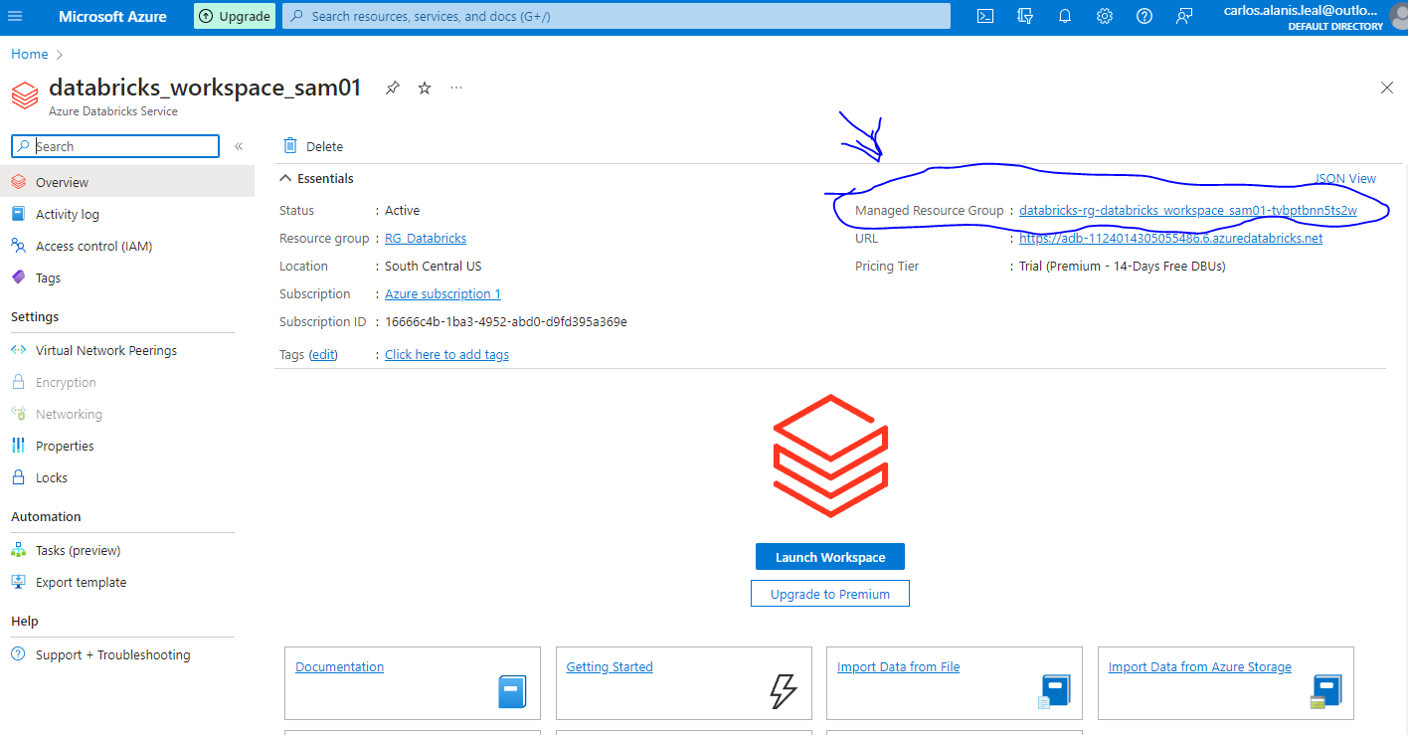Image resolution: width=1408 pixels, height=735 pixels.
Task: Focus the sidebar Search field
Action: [x=115, y=146]
